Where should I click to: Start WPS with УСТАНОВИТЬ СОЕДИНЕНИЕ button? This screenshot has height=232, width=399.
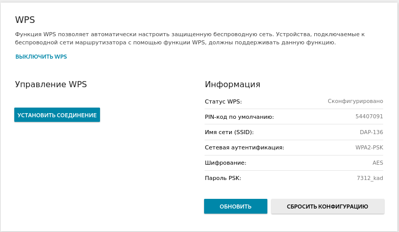pos(57,115)
